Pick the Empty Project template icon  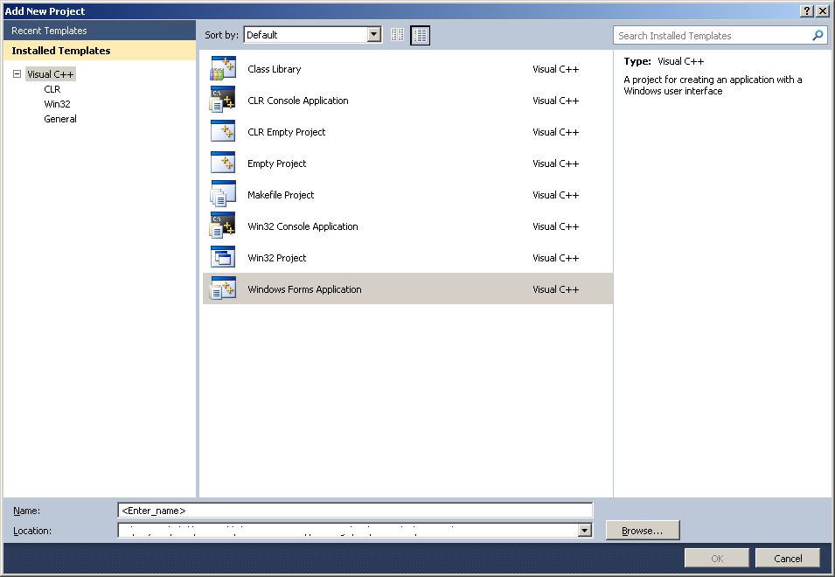223,163
